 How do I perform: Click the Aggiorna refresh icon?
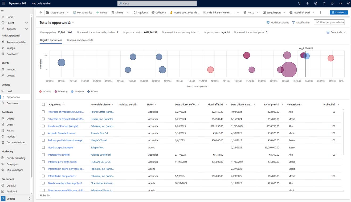coord(135,13)
